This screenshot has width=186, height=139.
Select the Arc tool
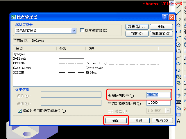178,38
